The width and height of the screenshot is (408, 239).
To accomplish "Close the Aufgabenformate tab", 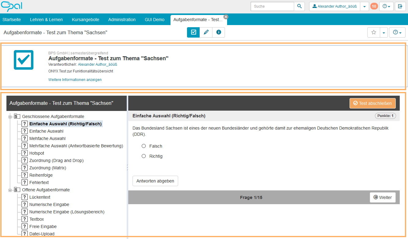I will (x=226, y=17).
